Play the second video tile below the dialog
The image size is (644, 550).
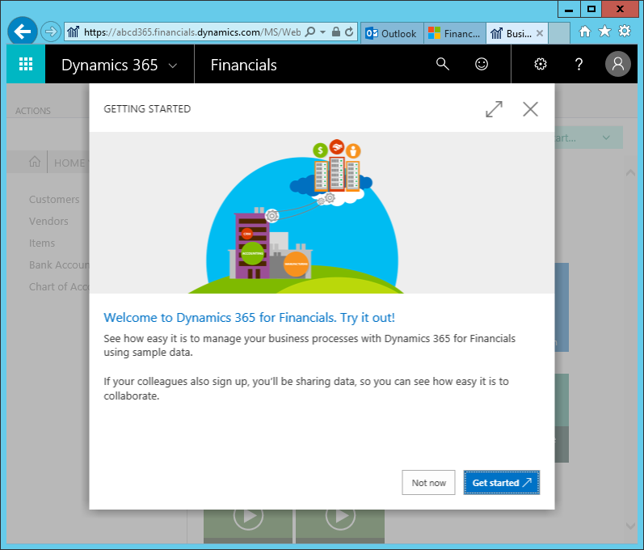340,515
